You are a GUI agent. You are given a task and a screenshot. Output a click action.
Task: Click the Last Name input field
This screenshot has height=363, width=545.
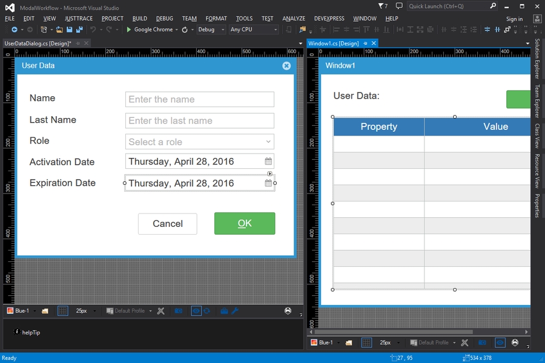pyautogui.click(x=200, y=120)
